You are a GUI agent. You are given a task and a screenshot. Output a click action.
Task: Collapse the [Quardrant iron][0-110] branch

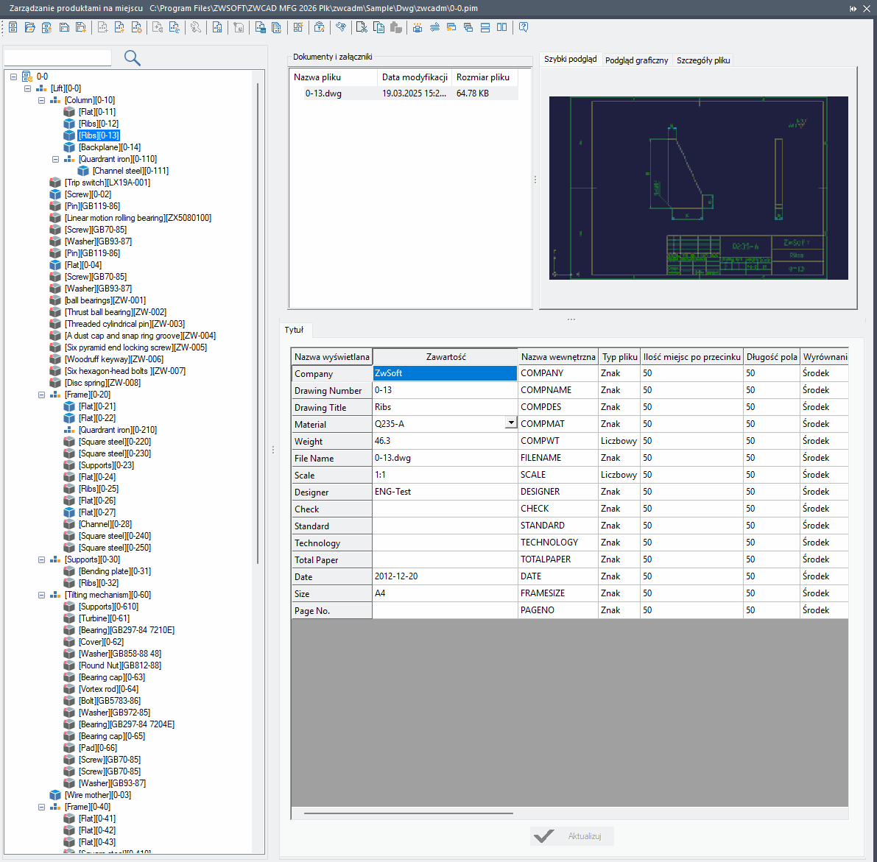tap(56, 159)
